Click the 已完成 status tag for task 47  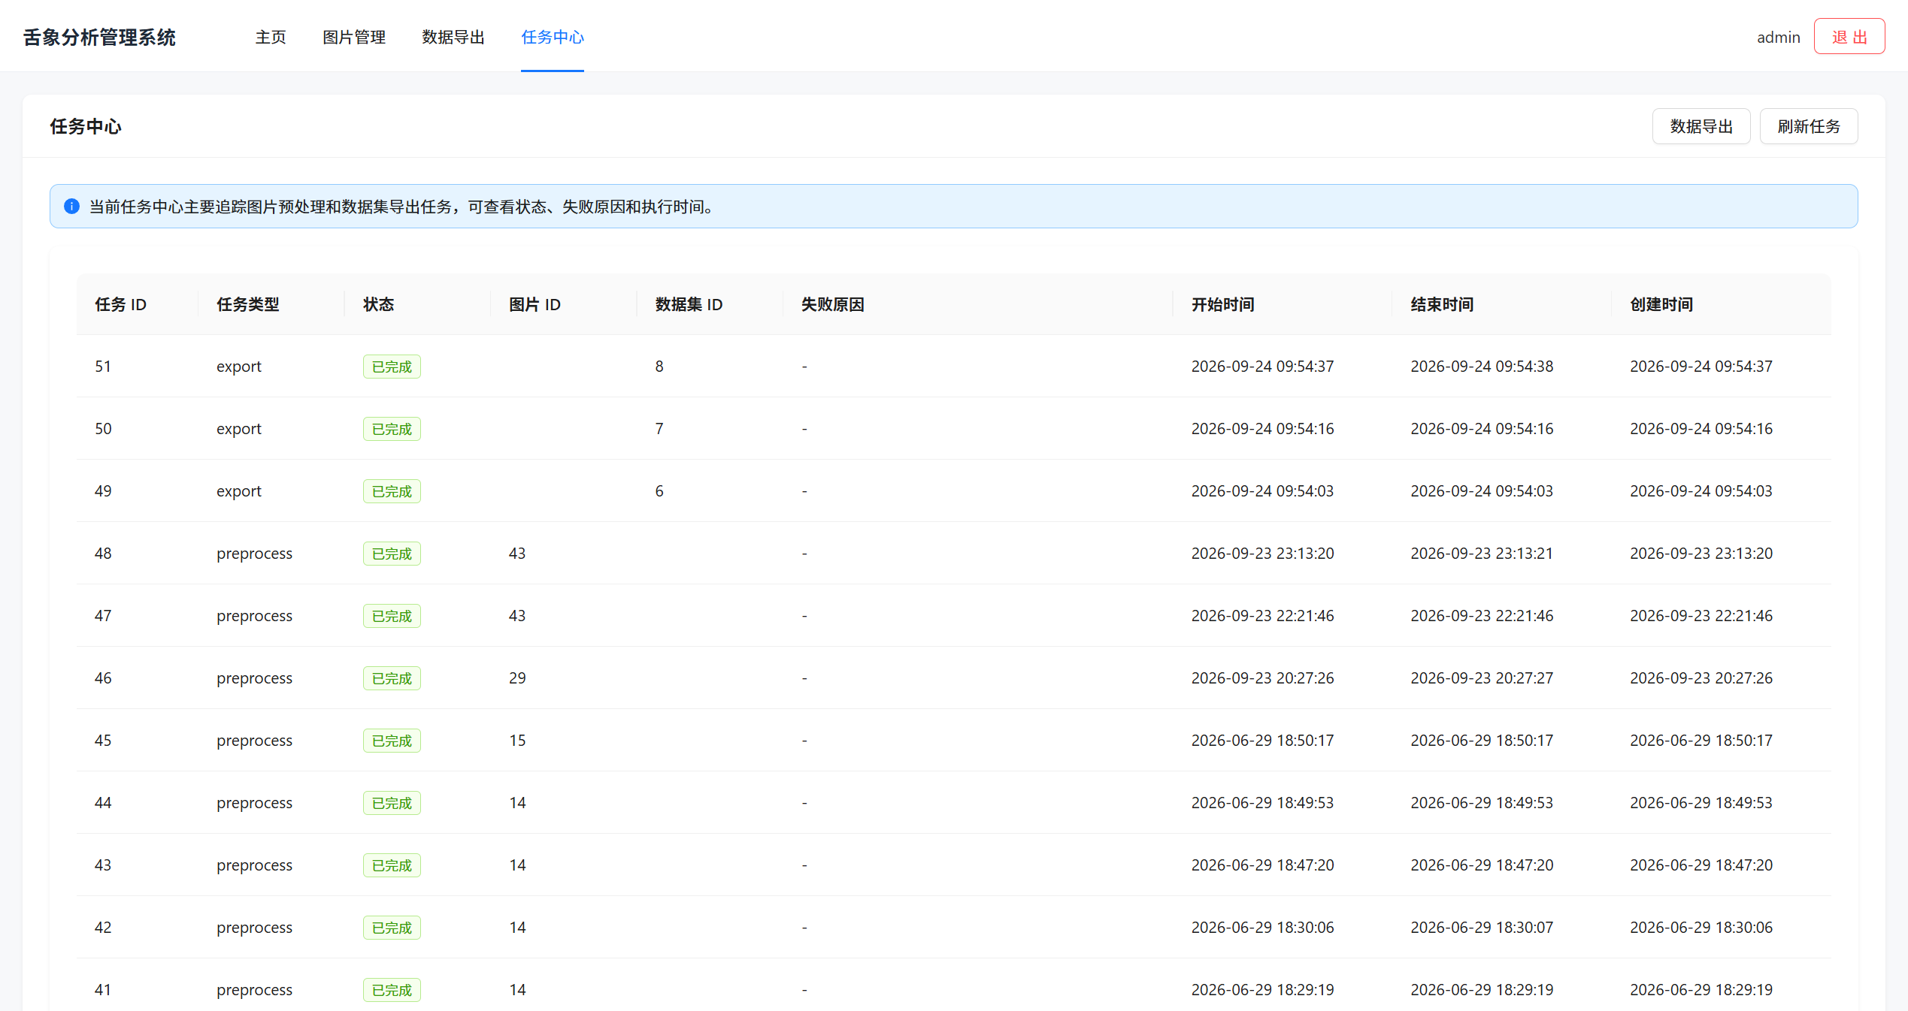coord(392,616)
